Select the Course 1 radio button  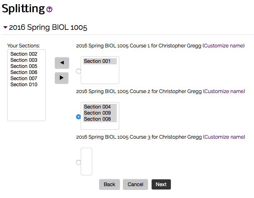(x=79, y=71)
